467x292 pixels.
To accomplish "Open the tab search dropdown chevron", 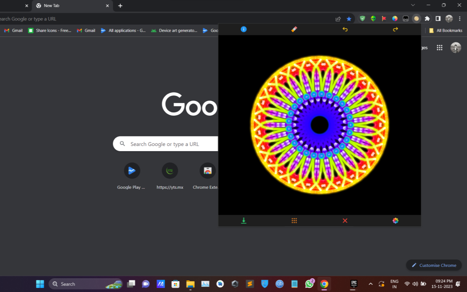I will (x=413, y=5).
